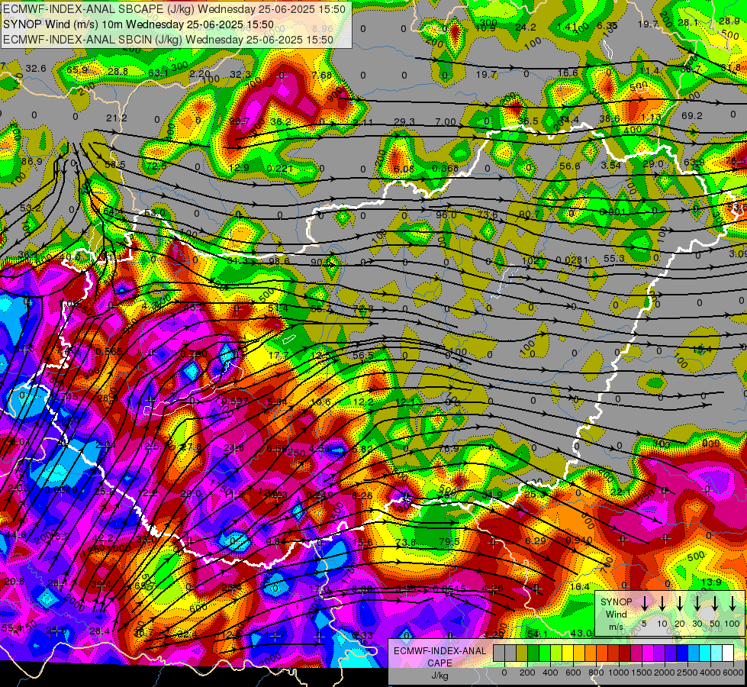Select the cyan swatch in the CAPE legend
The image size is (747, 687).
pos(704,653)
